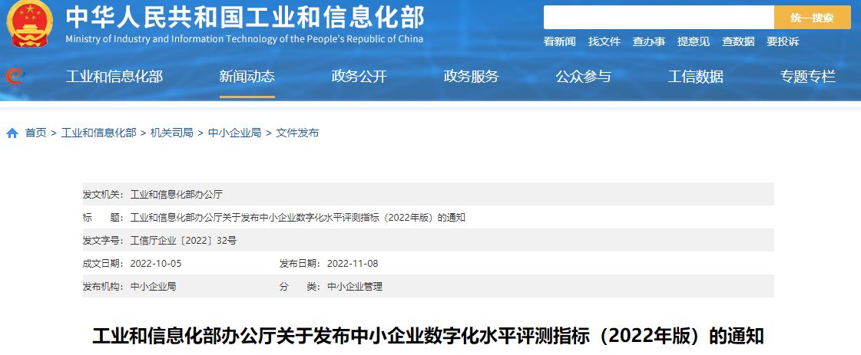Click the publish date 2022-11-08
Screen dimensions: 861x355
(x=353, y=264)
